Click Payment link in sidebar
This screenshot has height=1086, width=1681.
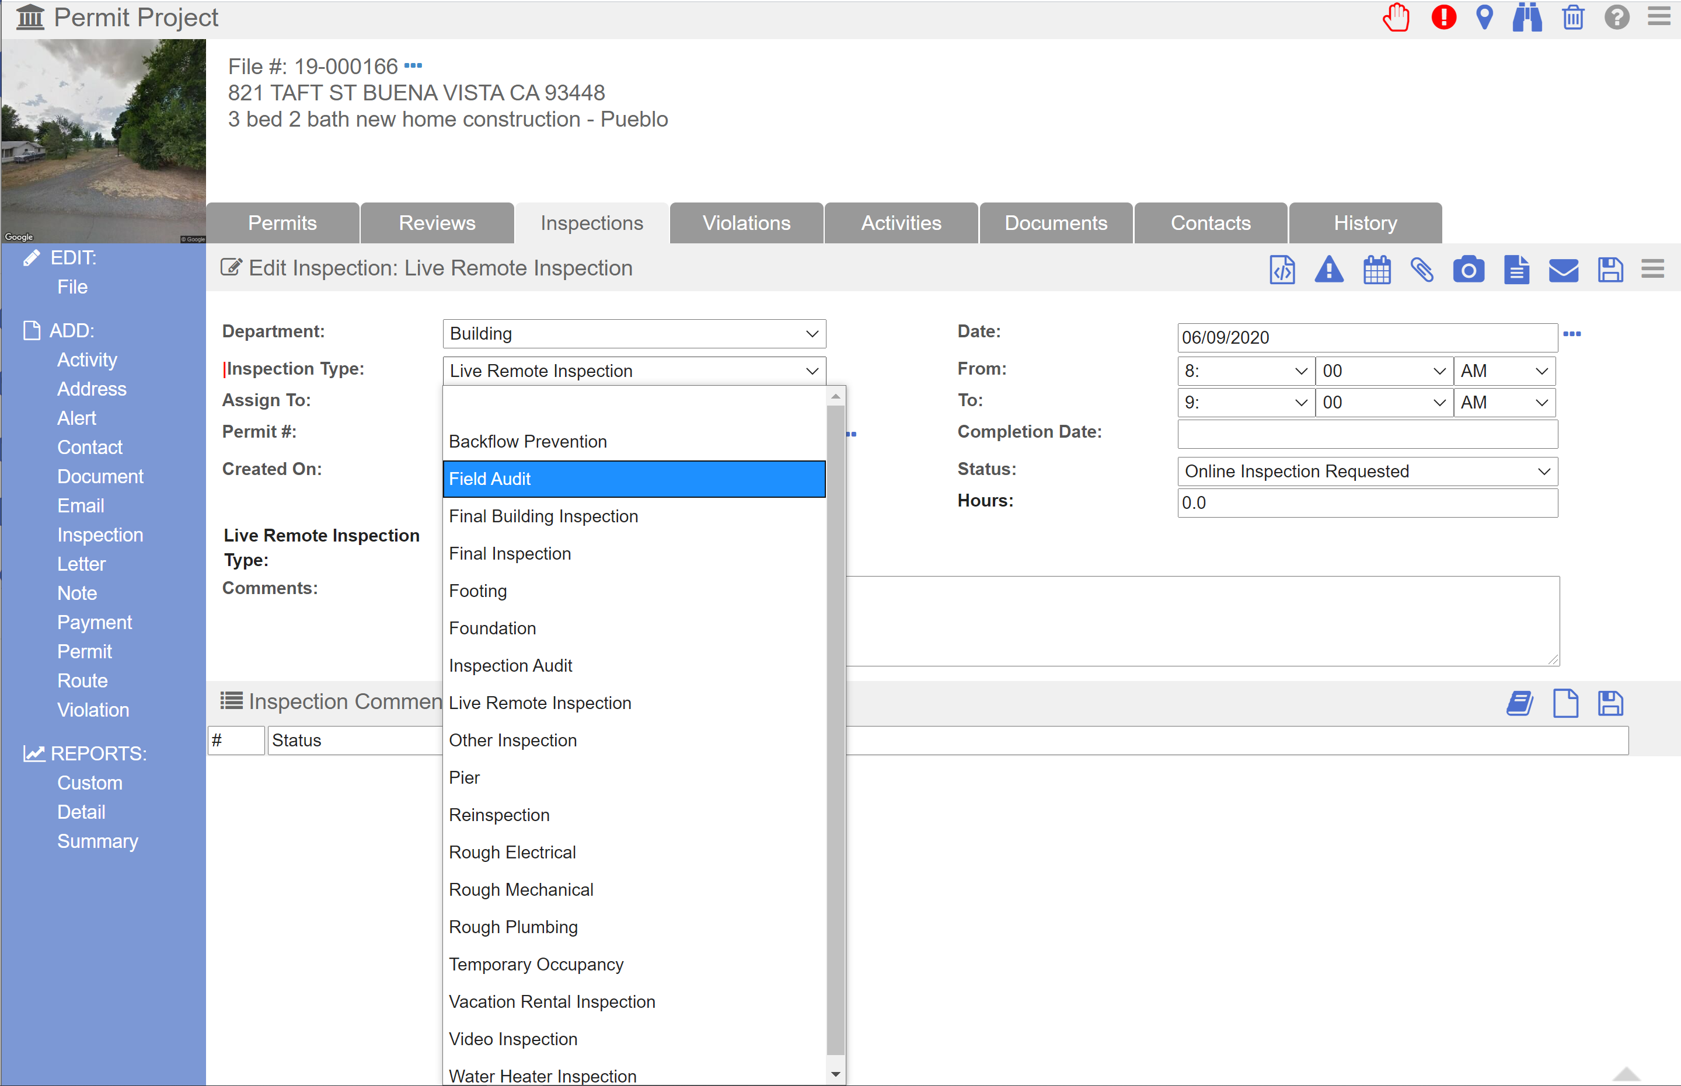95,622
